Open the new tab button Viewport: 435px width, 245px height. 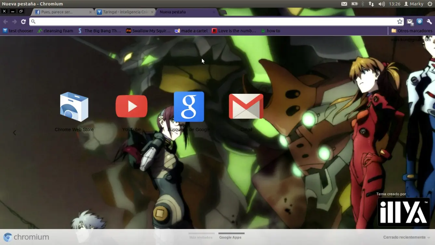(223, 12)
